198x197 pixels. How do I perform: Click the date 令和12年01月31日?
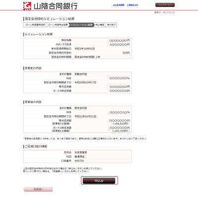85,117
